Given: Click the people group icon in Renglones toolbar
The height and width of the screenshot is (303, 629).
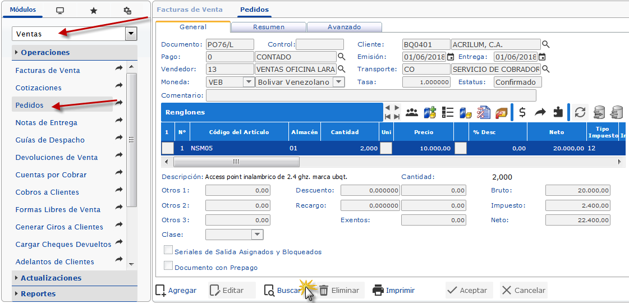Looking at the screenshot, I should tap(412, 112).
